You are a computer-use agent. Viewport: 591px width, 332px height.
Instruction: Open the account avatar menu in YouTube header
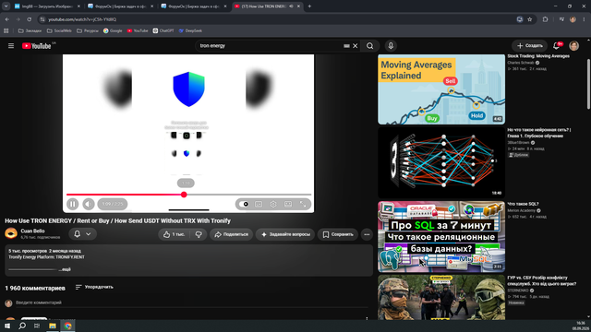[573, 46]
